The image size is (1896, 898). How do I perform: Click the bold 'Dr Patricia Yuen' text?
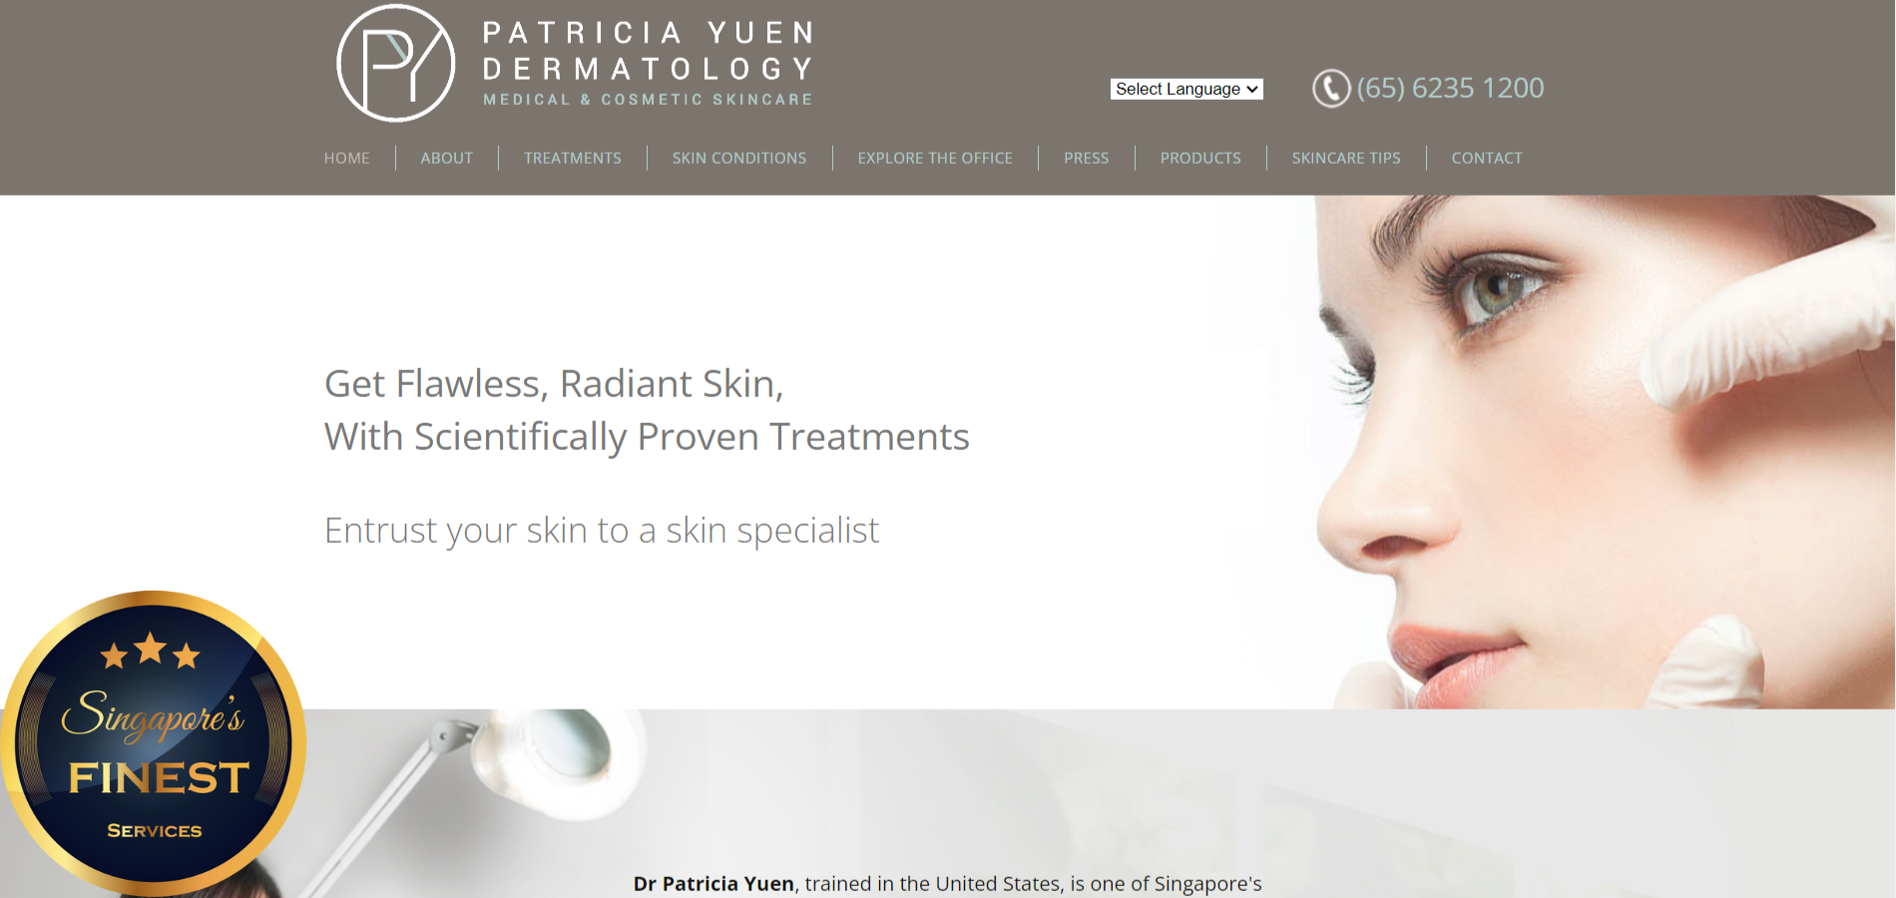coord(713,884)
